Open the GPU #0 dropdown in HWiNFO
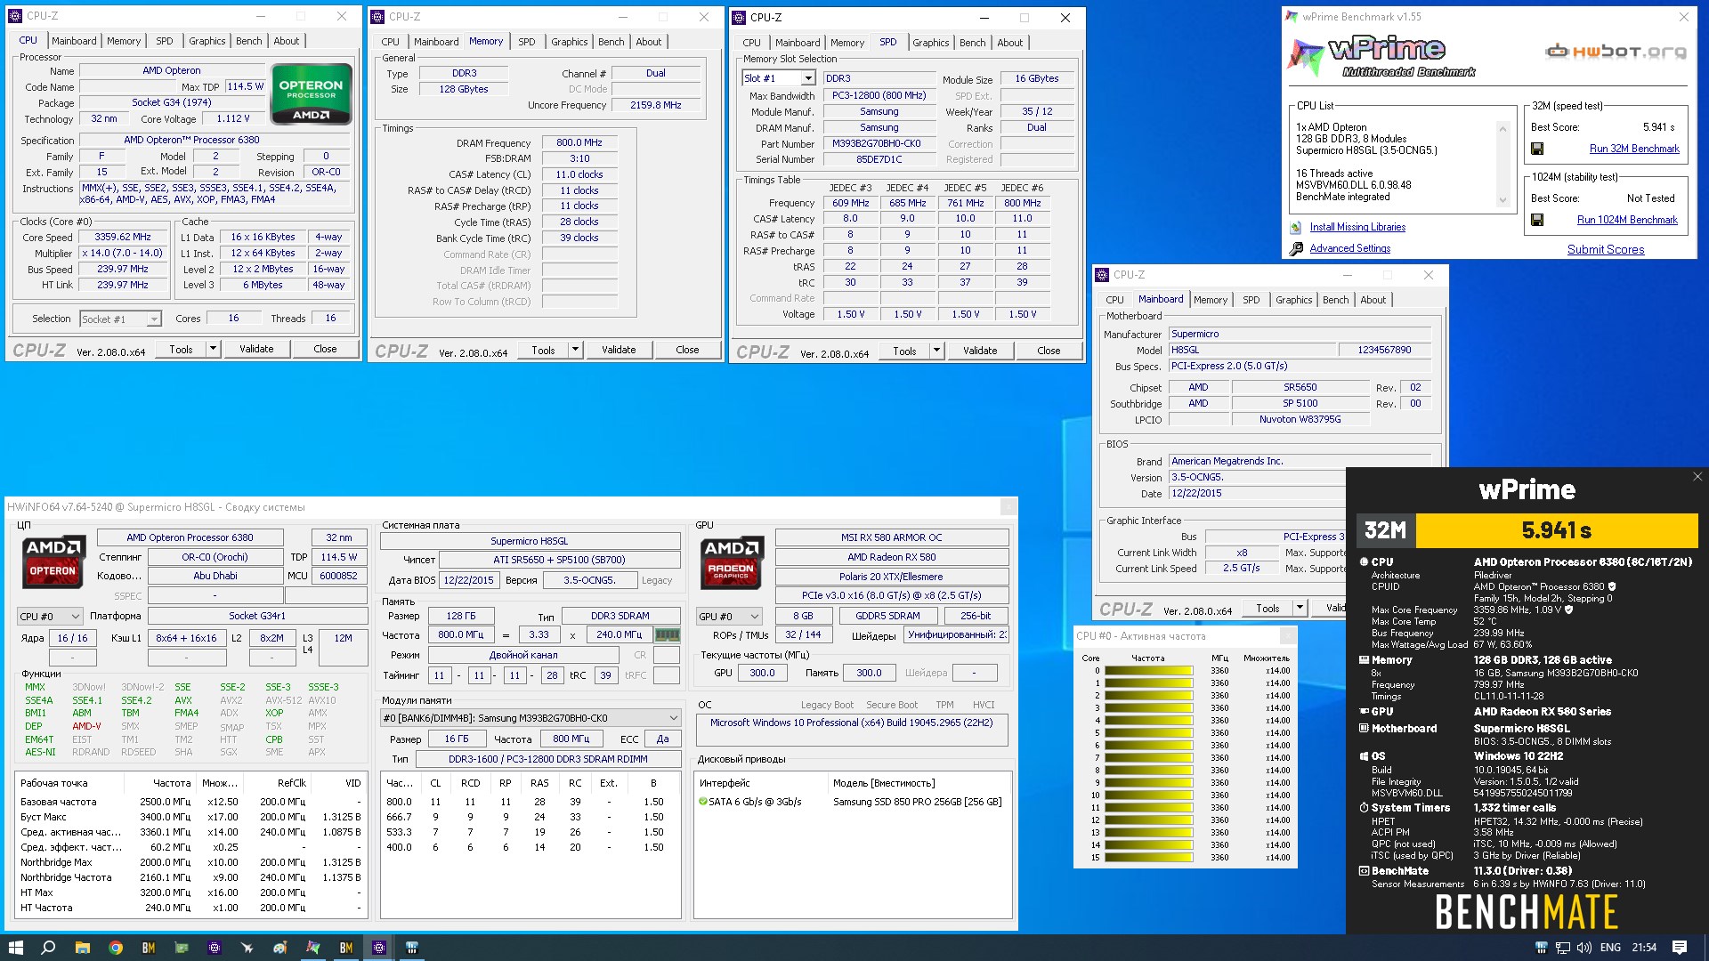 point(730,616)
